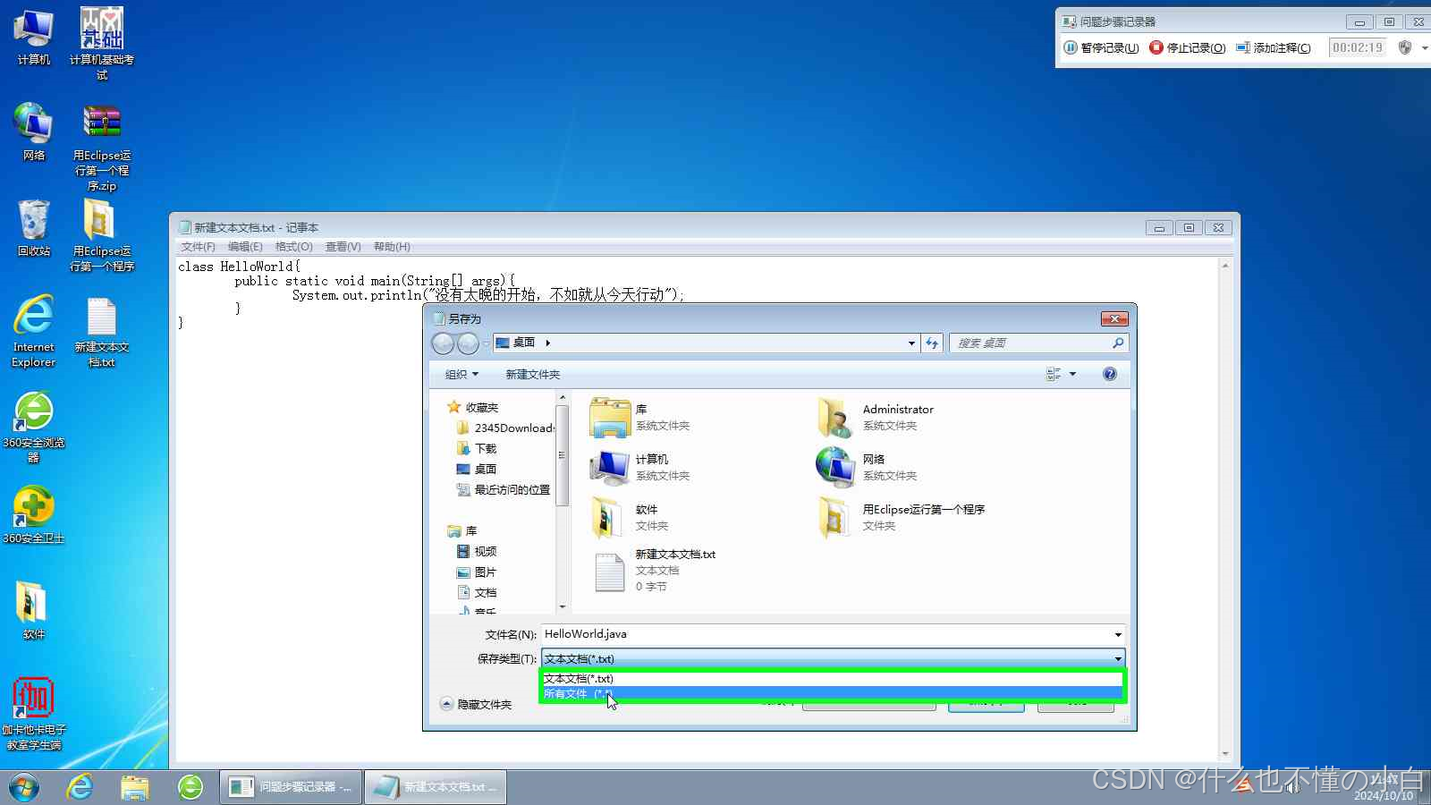
Task: Go back in the Save As dialog
Action: click(443, 343)
